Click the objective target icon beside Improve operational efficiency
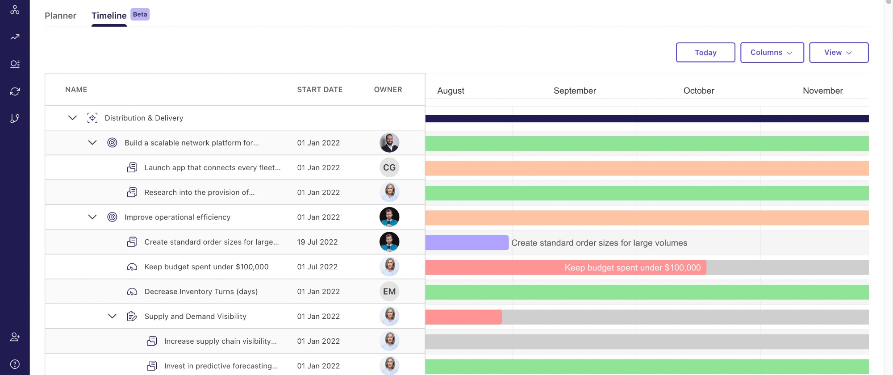The width and height of the screenshot is (893, 375). tap(112, 217)
